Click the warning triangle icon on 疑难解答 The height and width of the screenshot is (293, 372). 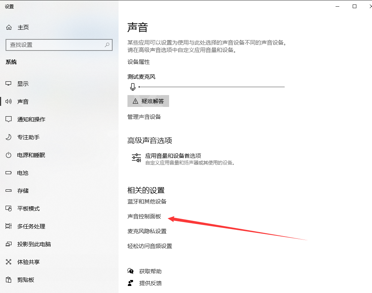click(136, 101)
